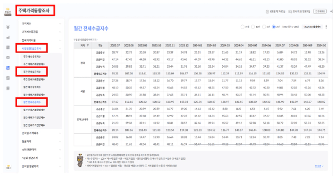This screenshot has height=176, width=333.
Task: Open the trophy-shaped icon in the left rail
Action: tap(8, 27)
